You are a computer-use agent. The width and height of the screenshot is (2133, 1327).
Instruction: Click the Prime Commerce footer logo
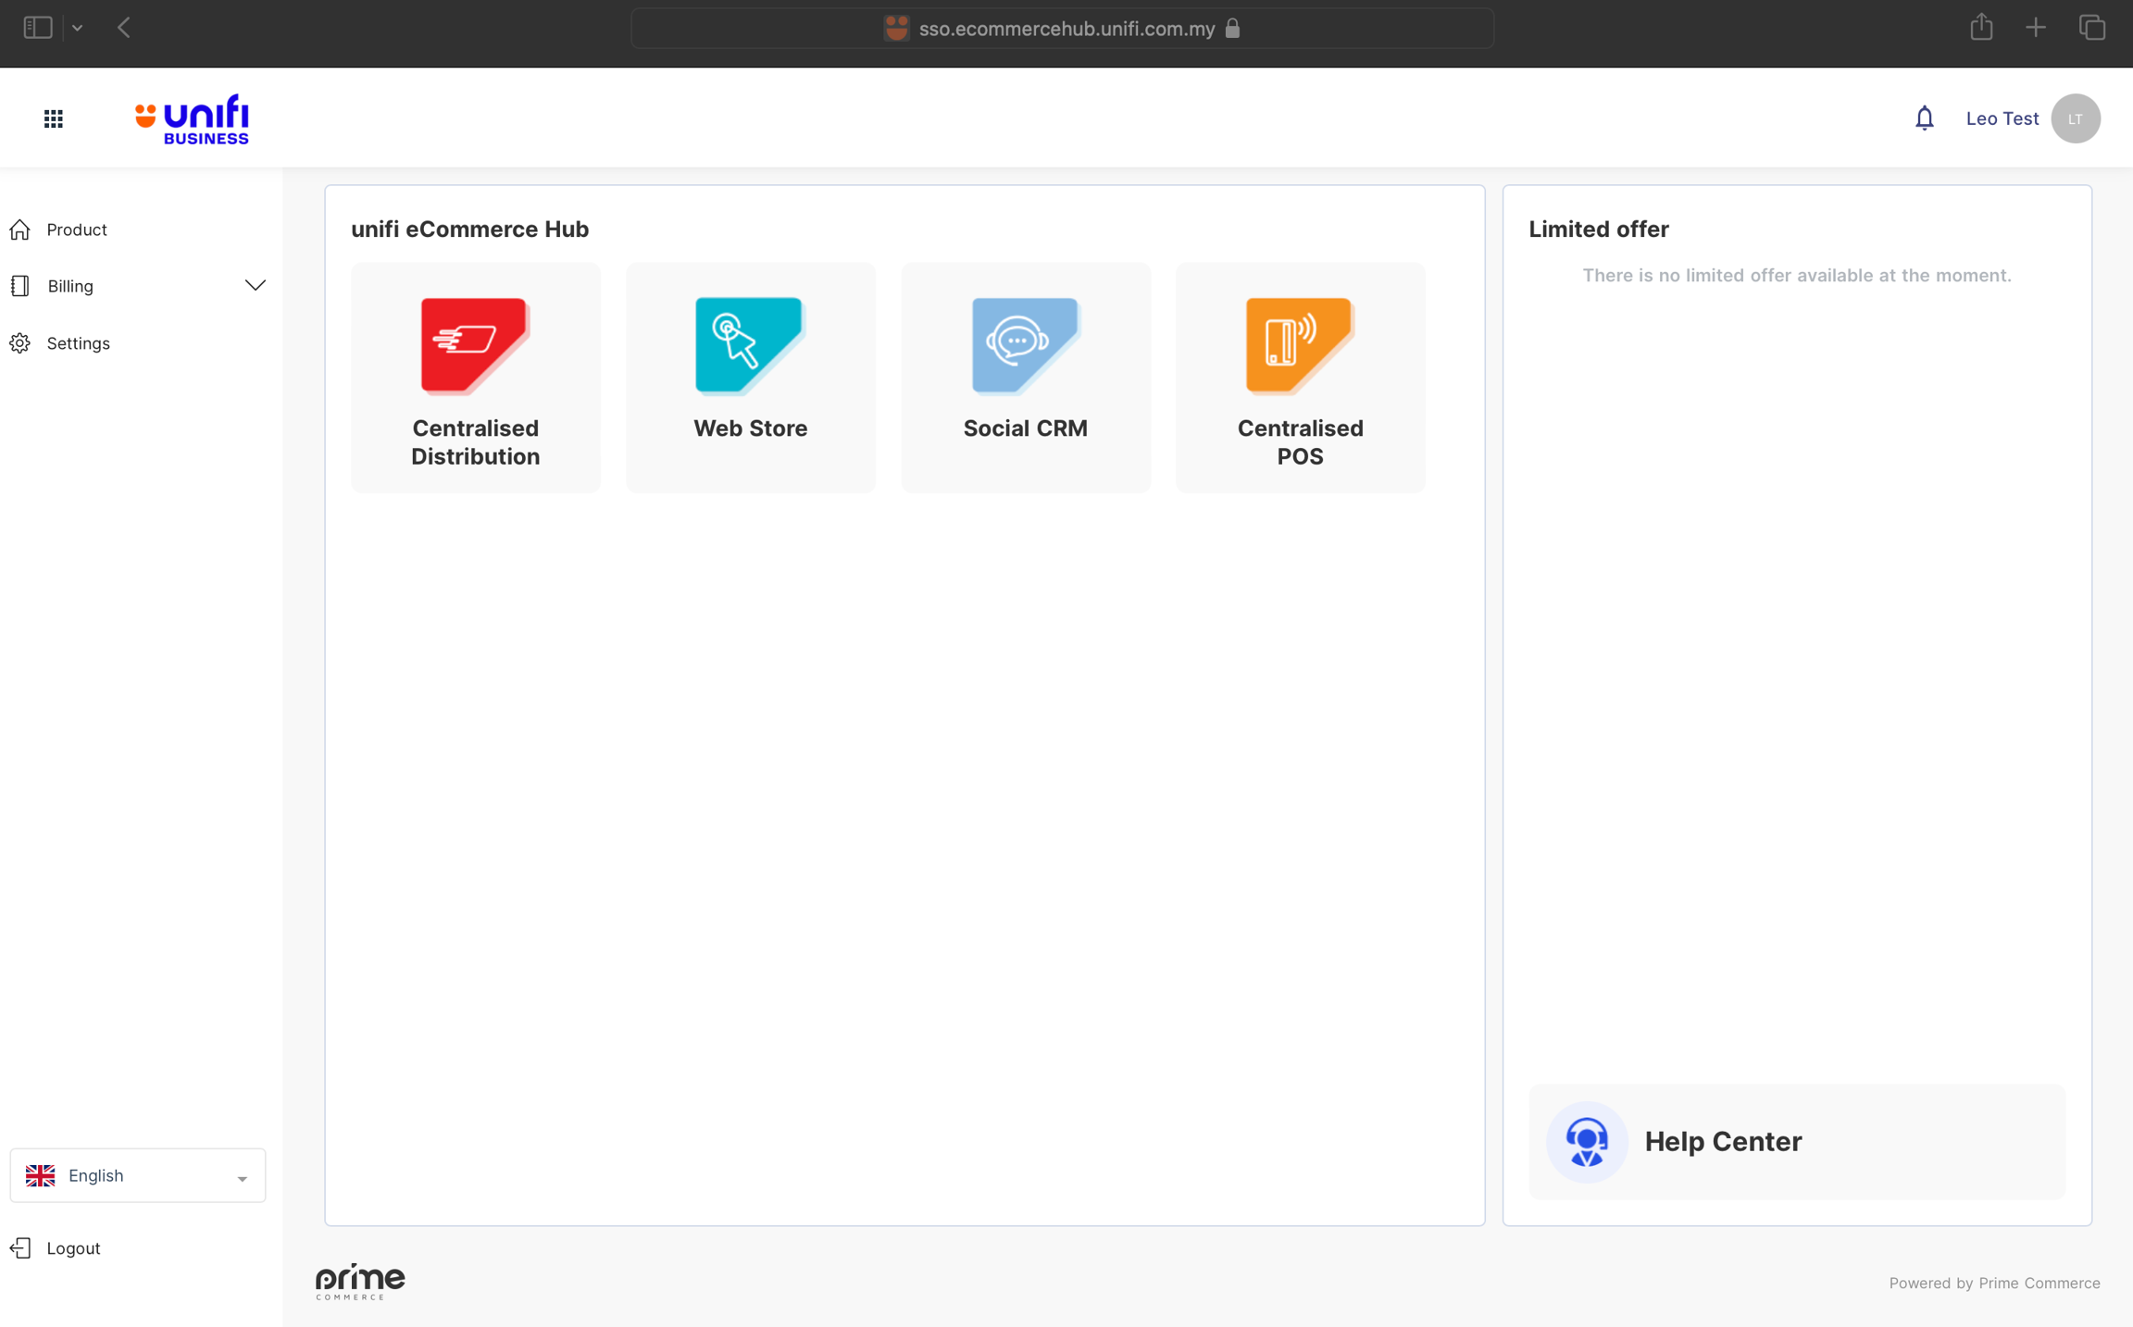point(360,1281)
